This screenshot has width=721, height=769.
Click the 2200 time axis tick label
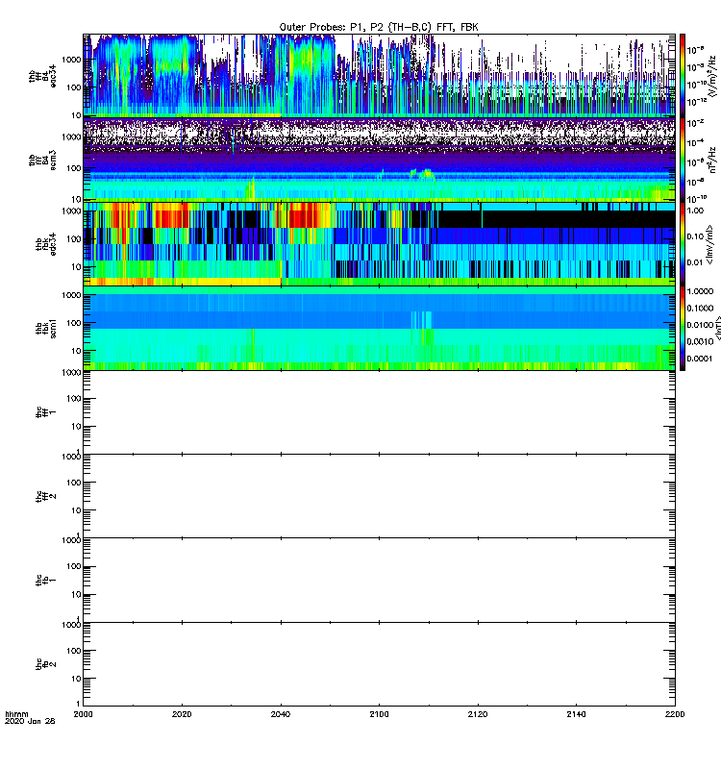675,714
